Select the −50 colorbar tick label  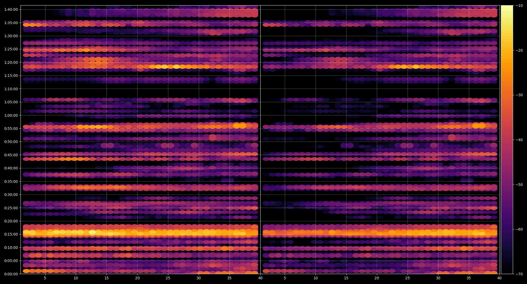[519, 185]
